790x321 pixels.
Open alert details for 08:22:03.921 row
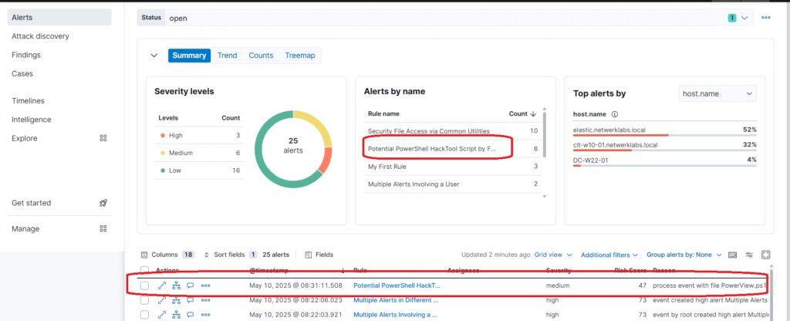click(162, 315)
